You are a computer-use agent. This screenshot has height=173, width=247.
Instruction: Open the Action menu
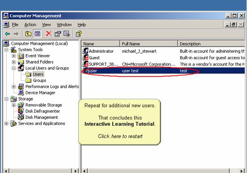pos(30,25)
